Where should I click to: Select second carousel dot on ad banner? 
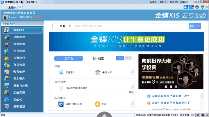[x=171, y=87]
